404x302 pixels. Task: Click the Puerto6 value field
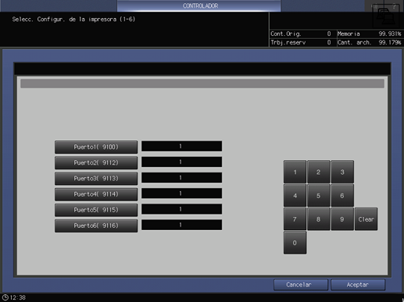[181, 225]
